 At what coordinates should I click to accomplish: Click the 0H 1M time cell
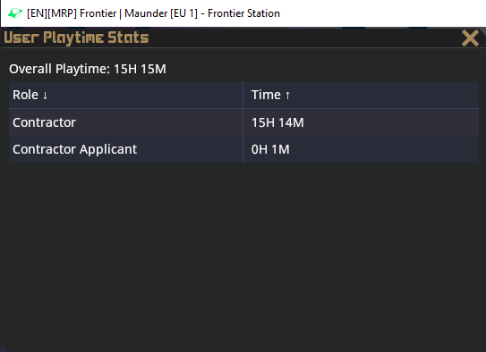point(270,149)
